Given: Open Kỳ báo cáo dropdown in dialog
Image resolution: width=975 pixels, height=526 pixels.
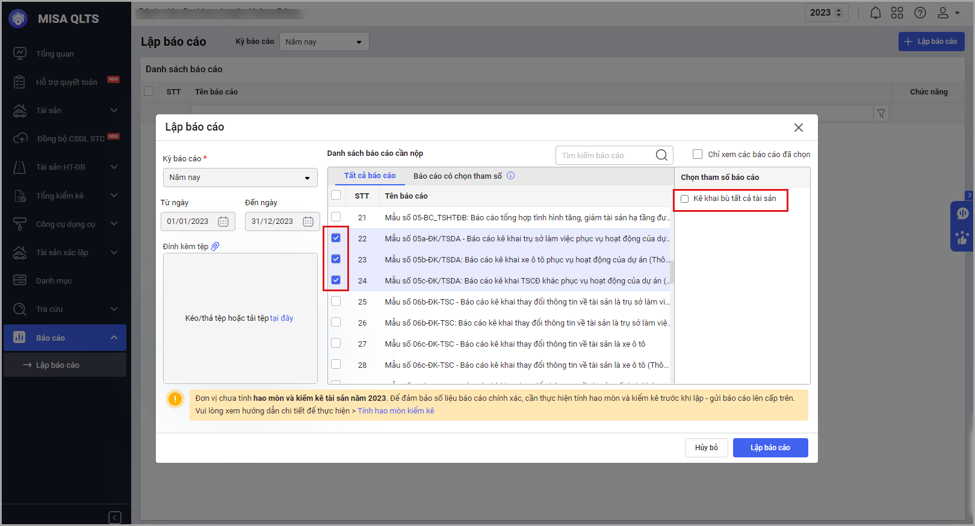Looking at the screenshot, I should coord(240,178).
